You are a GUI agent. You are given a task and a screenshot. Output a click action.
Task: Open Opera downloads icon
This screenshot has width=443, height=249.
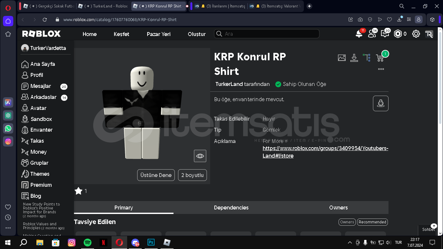(x=399, y=19)
